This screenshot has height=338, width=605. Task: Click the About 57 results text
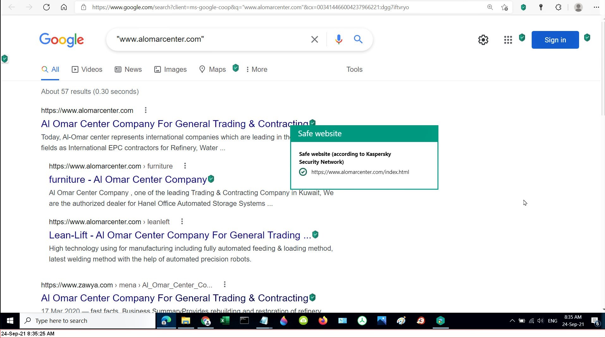(90, 92)
